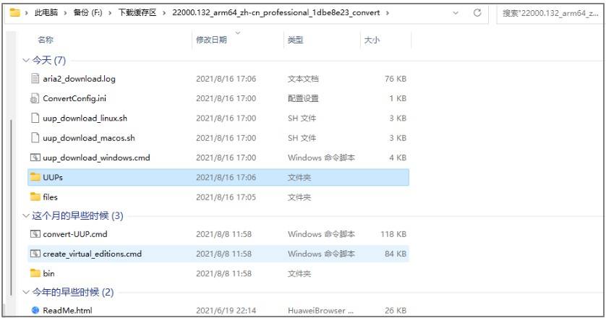Click the 今天 (7) group label
Image resolution: width=606 pixels, height=318 pixels.
tap(48, 60)
